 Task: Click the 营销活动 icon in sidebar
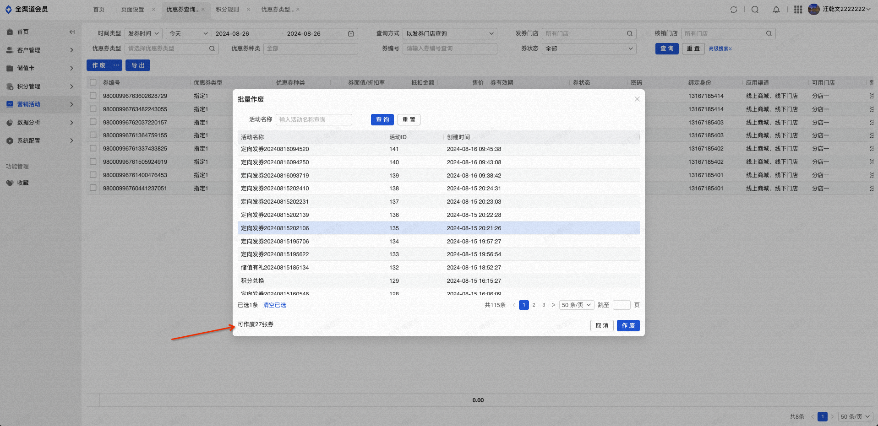pyautogui.click(x=10, y=104)
